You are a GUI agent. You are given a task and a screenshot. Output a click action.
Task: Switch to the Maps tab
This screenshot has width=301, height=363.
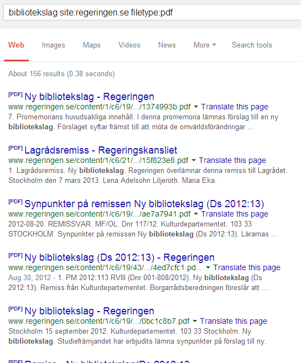(92, 45)
